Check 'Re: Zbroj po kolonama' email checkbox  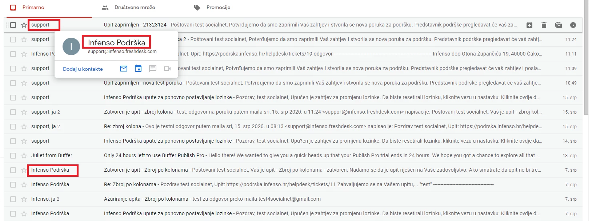pos(13,185)
